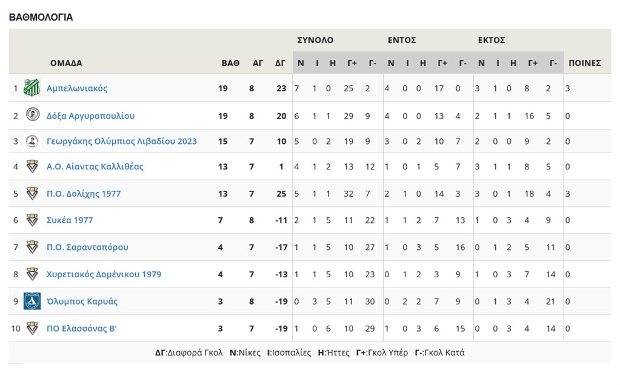Open Χυρετιακός Δομένικου 1979 team link

tap(104, 274)
